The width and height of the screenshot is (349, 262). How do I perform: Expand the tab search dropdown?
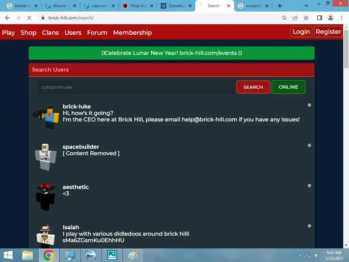point(306,6)
